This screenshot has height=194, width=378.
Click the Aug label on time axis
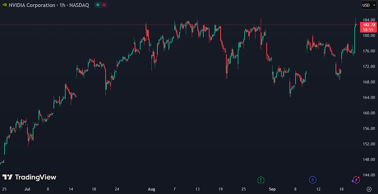pos(152,189)
